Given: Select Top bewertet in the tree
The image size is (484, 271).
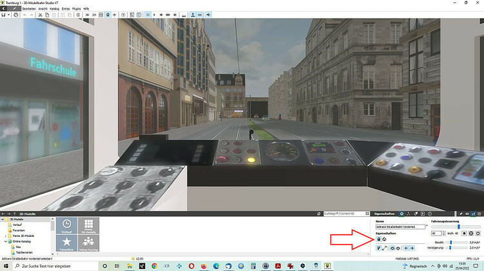Looking at the screenshot, I should tap(24, 252).
